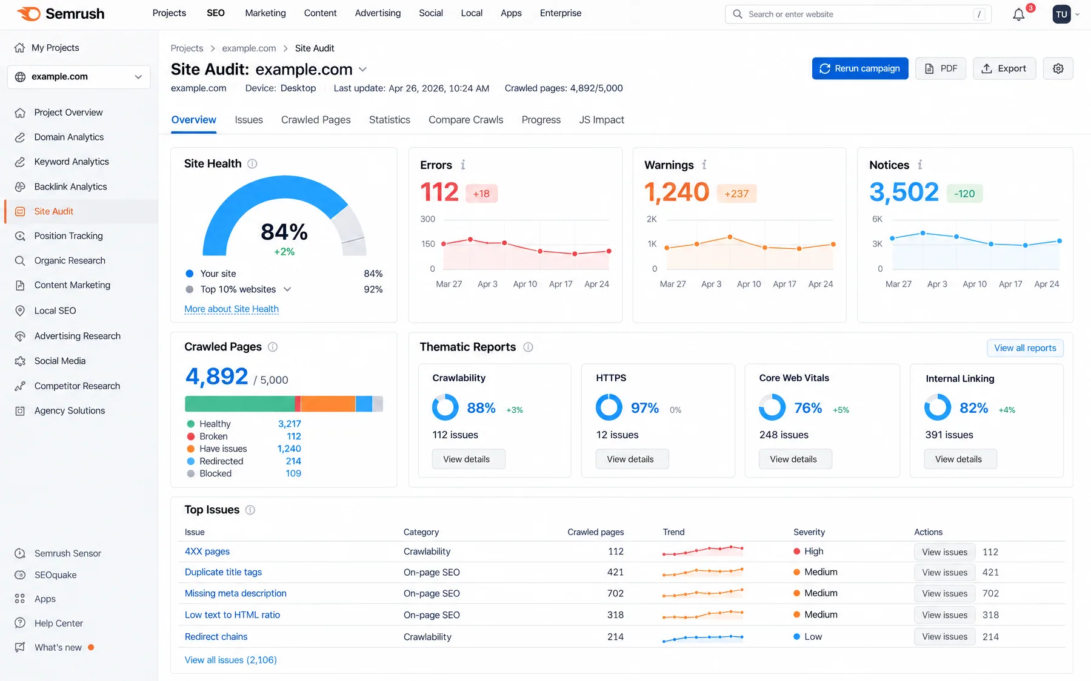Open the SEO top menu
This screenshot has height=681, width=1091.
pos(216,13)
